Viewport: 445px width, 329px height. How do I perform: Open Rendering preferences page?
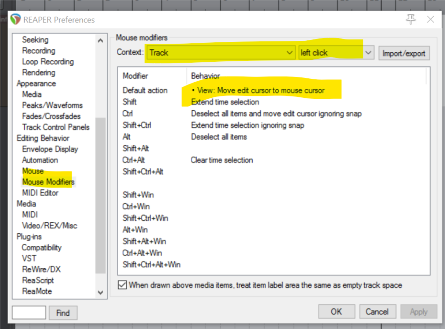tap(38, 72)
